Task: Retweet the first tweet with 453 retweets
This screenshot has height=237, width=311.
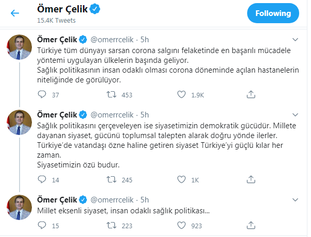Action: tap(111, 95)
